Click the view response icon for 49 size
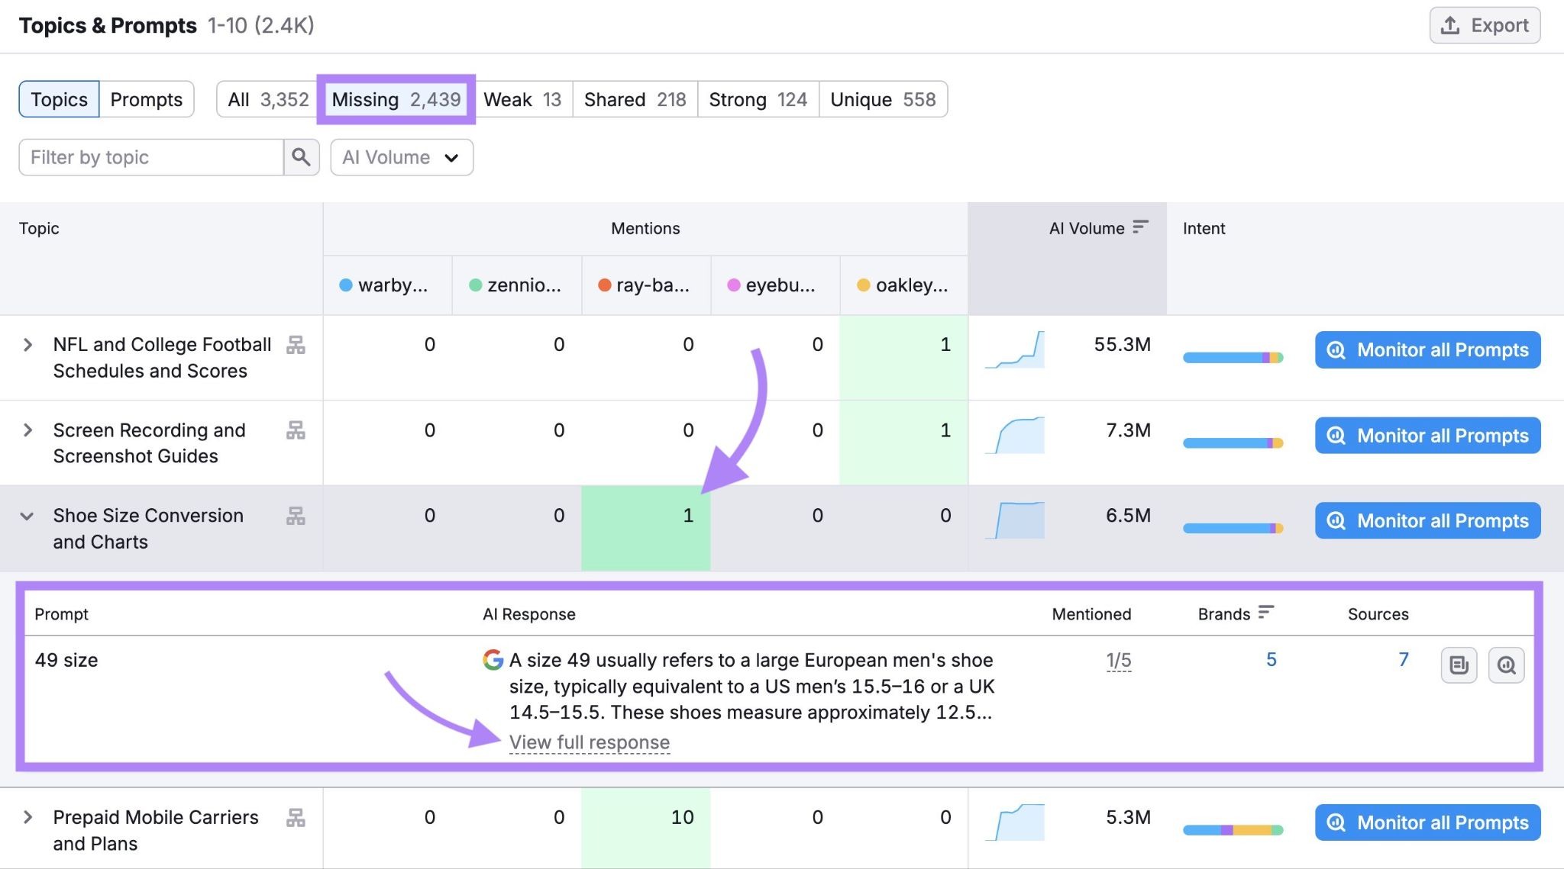Screen dimensions: 1564x869 pyautogui.click(x=1459, y=665)
